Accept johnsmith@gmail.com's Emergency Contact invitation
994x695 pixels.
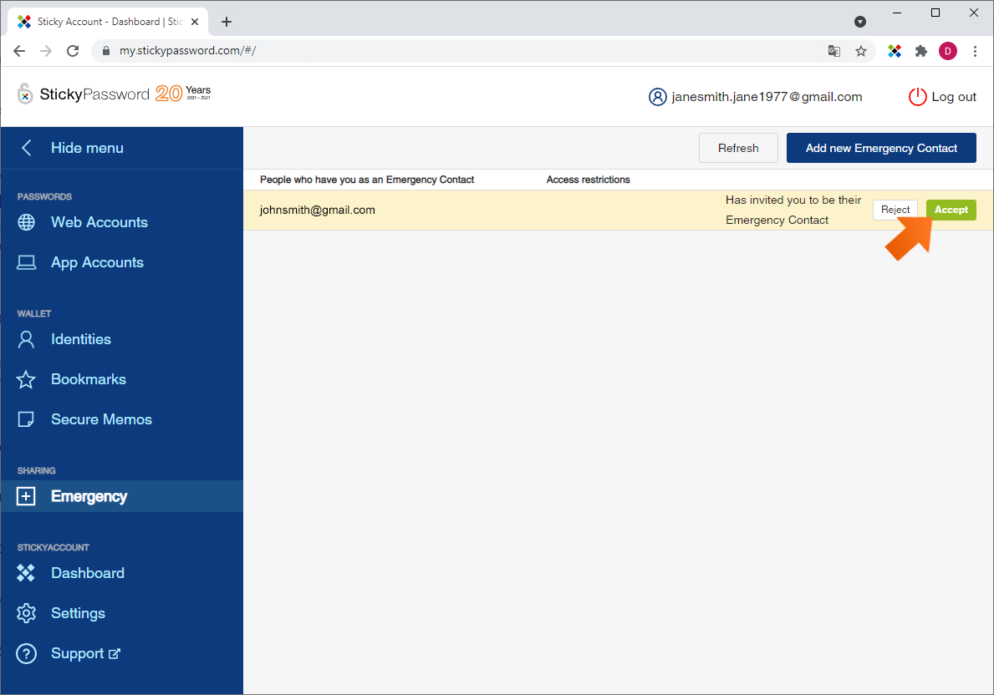point(951,210)
